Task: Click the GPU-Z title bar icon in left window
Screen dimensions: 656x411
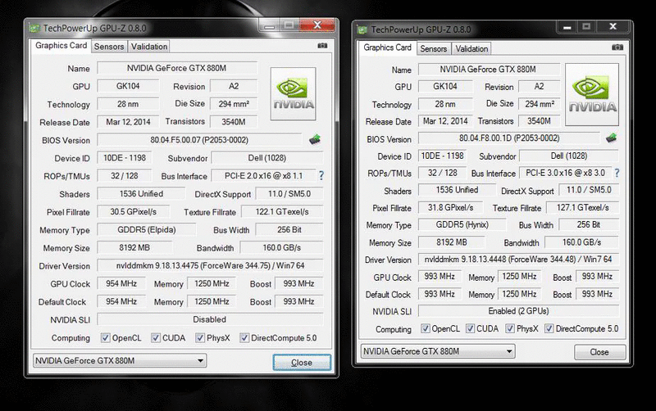Action: click(34, 29)
